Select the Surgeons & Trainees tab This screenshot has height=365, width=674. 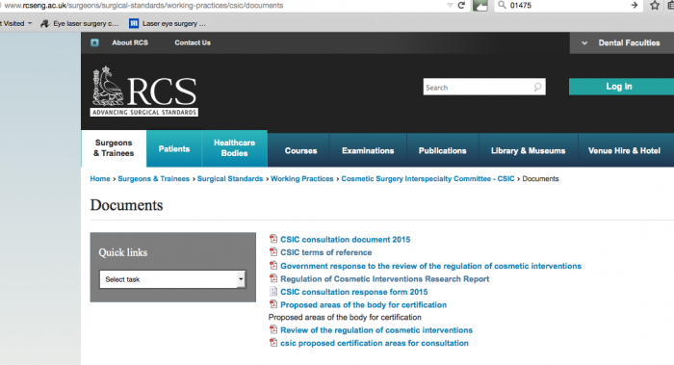pos(114,148)
